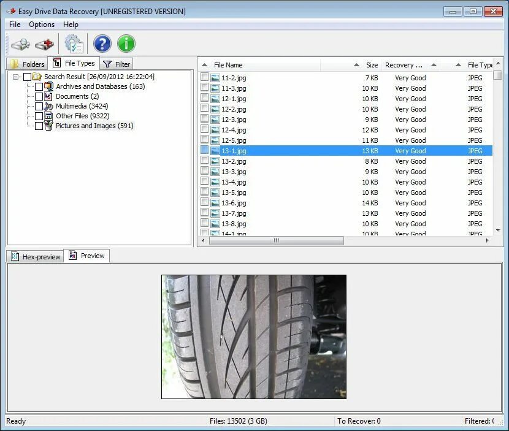Click the Documents category icon
Viewport: 509px width, 431px height.
coord(48,96)
